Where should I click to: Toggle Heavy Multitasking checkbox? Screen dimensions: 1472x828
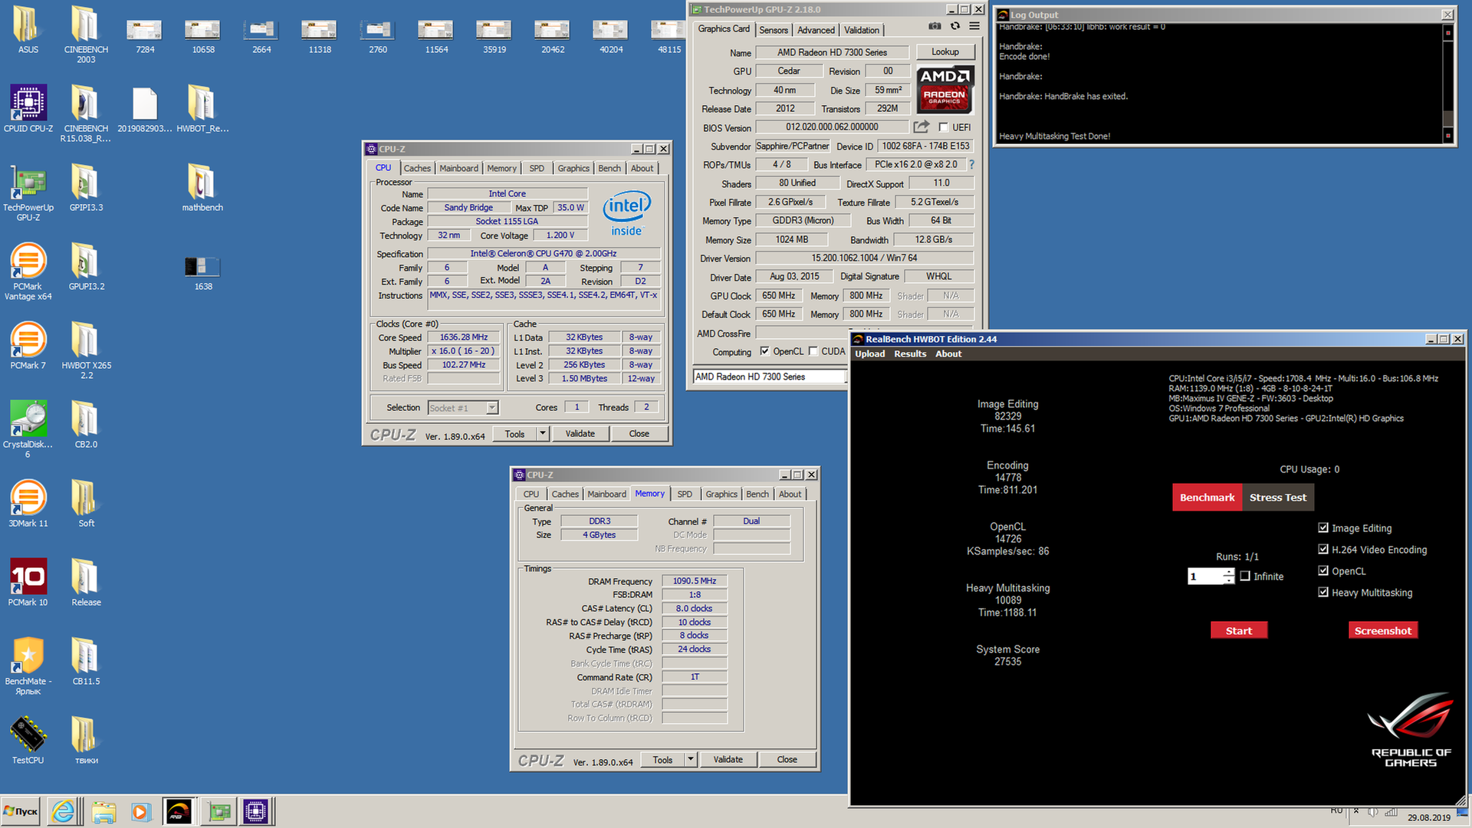click(1323, 593)
